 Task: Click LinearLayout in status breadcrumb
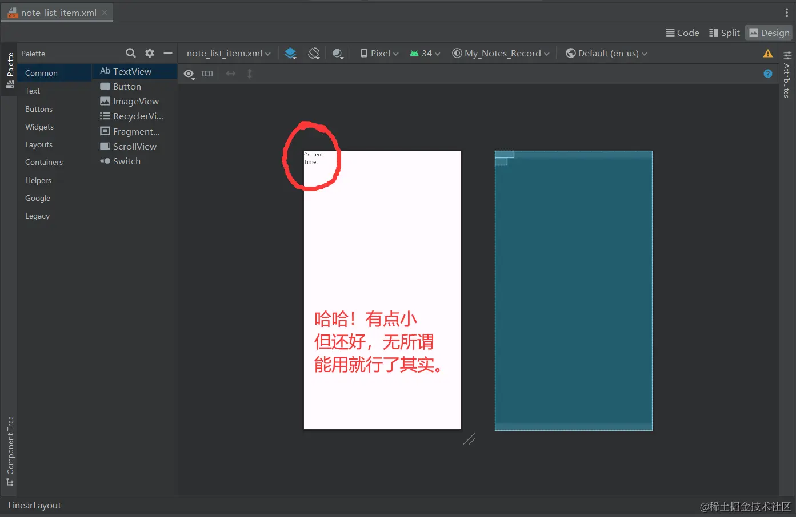point(34,506)
